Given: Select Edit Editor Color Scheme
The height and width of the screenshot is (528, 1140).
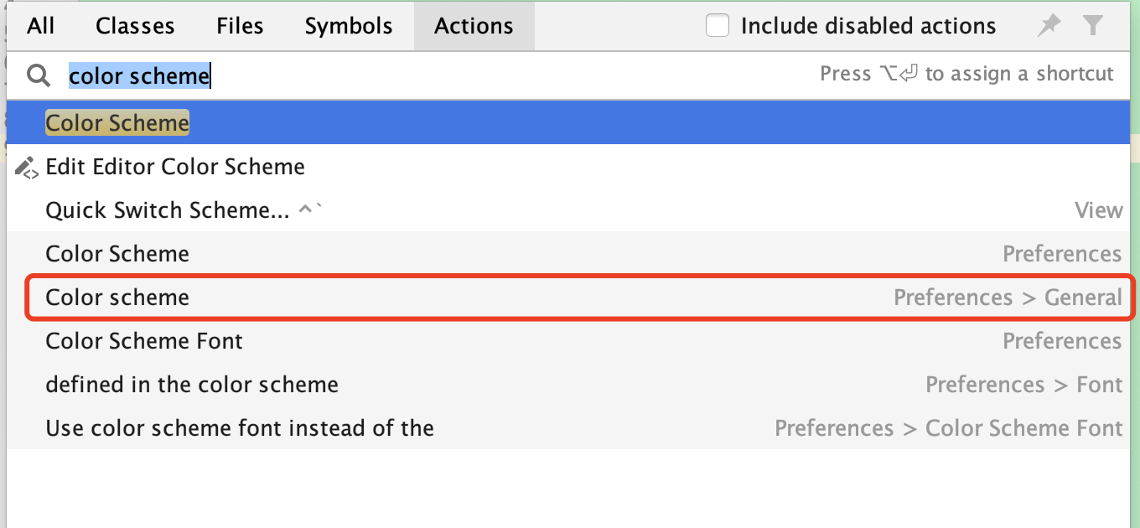Looking at the screenshot, I should click(x=174, y=166).
